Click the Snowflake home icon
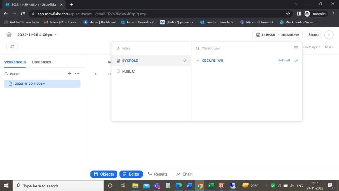This screenshot has height=191, width=339. (x=9, y=34)
